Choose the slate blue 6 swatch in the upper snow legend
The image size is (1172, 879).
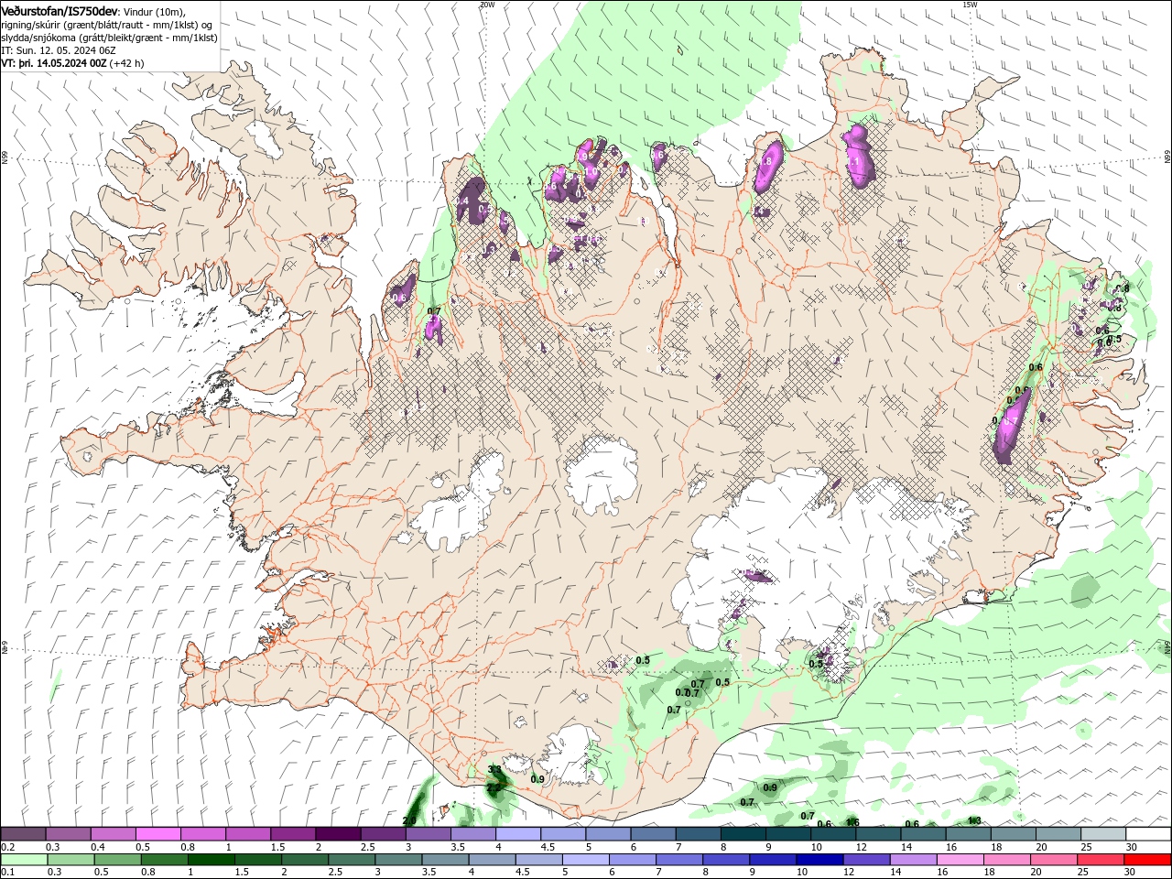click(x=653, y=834)
